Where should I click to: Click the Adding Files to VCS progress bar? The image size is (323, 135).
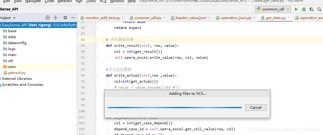[x=175, y=107]
